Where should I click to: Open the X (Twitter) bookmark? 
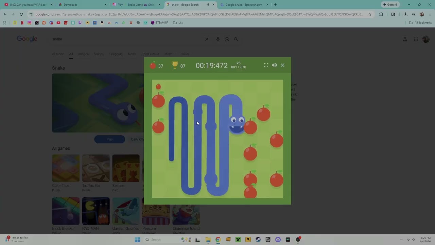coord(37,23)
